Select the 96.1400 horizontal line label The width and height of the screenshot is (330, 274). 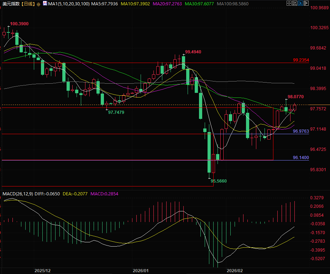point(301,158)
